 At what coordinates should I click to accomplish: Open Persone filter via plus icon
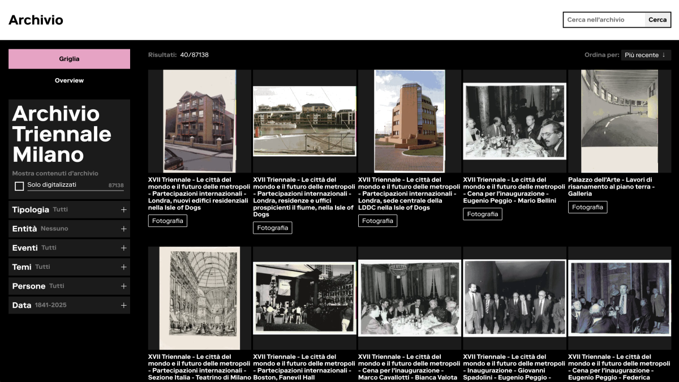click(x=123, y=286)
